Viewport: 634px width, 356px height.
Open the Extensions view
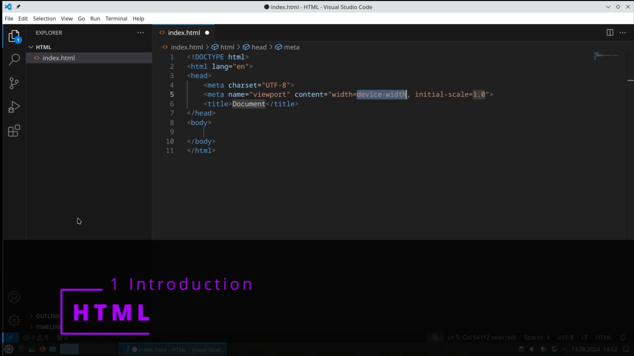point(14,131)
